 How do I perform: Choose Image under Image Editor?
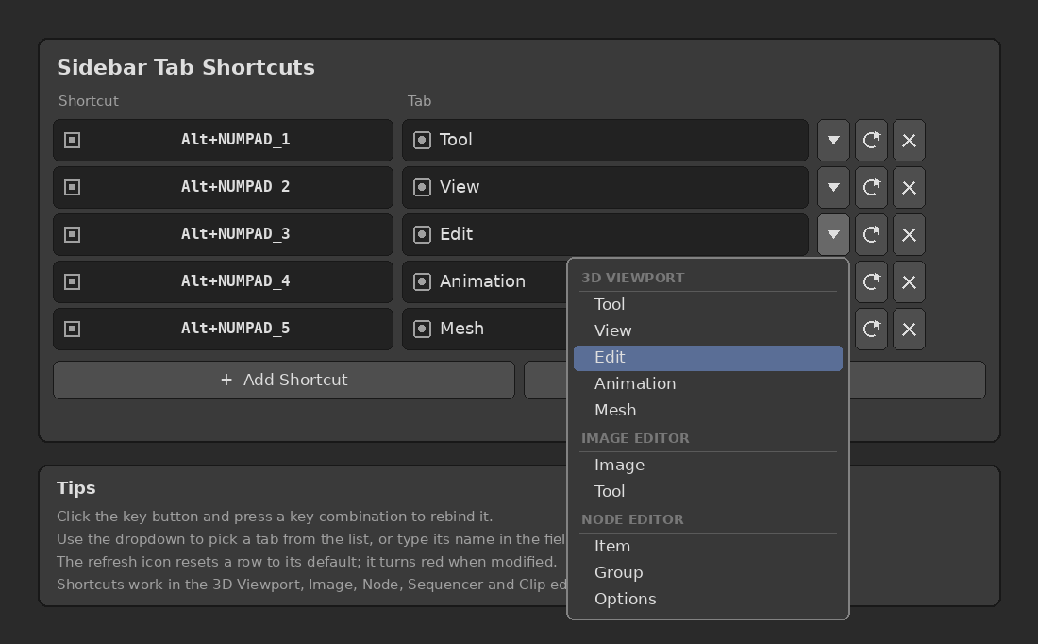coord(708,466)
